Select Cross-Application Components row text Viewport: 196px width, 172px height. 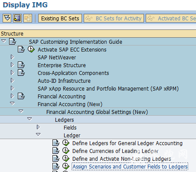(73, 73)
